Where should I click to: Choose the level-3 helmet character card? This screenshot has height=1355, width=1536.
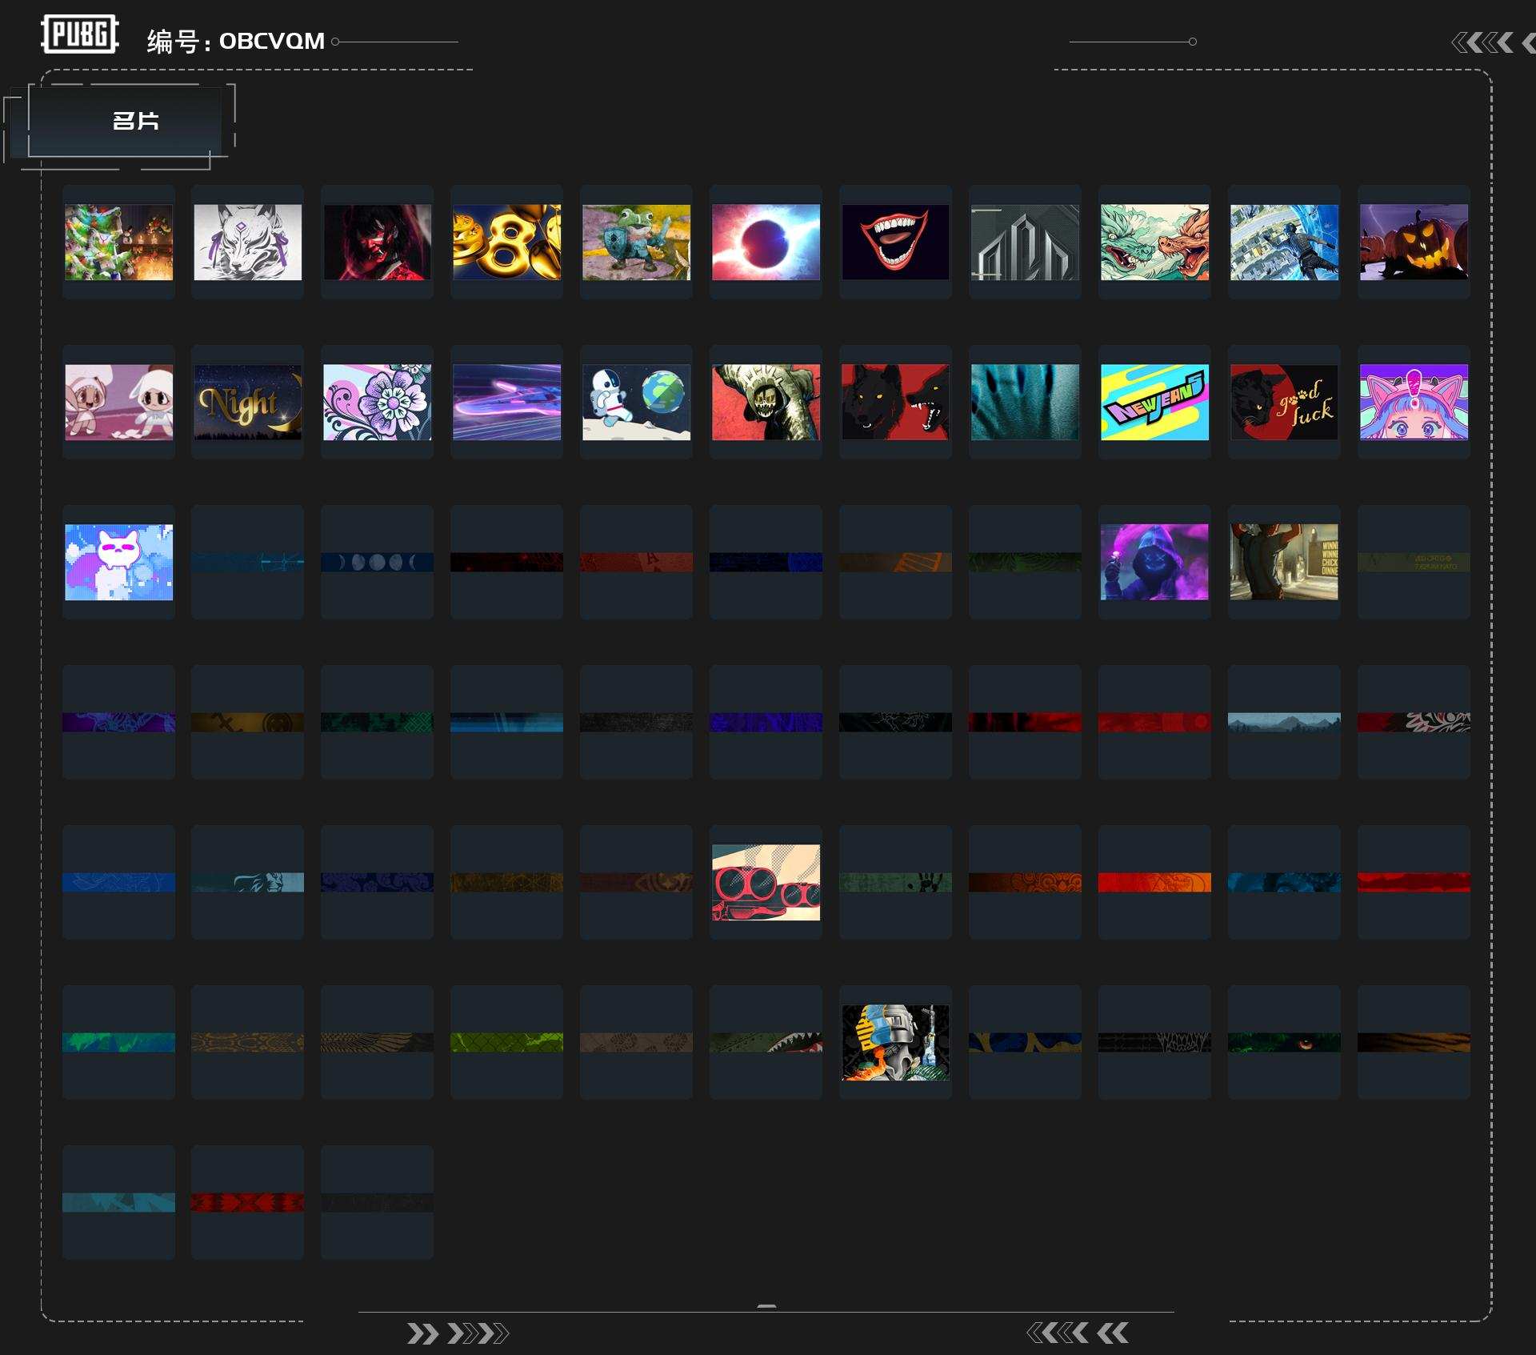[895, 1042]
